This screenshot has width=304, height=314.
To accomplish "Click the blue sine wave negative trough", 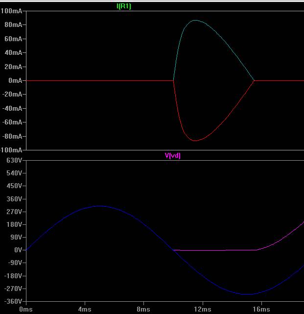I will tap(247, 294).
